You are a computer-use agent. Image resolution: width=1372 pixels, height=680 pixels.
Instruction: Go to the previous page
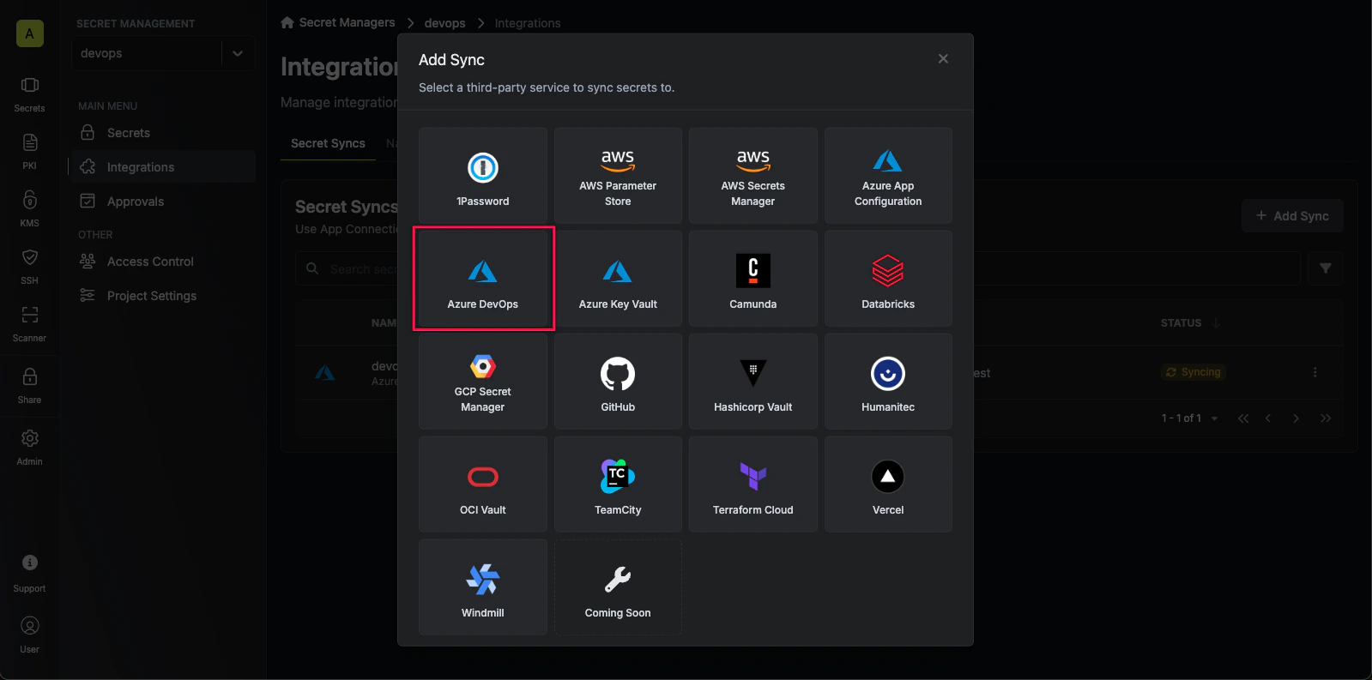pos(1268,418)
